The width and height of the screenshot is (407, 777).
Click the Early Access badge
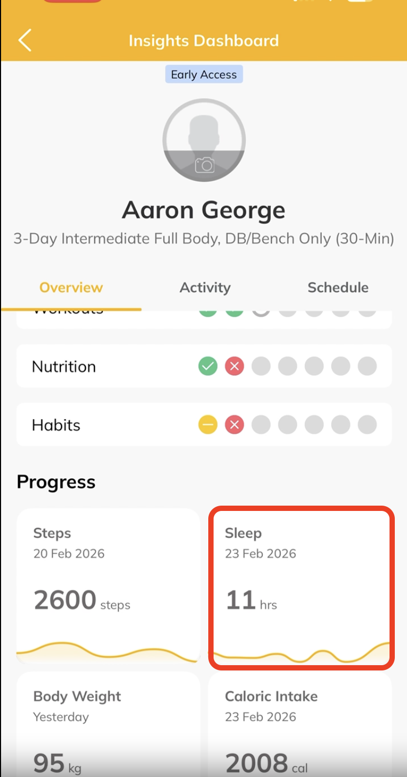[x=203, y=75]
